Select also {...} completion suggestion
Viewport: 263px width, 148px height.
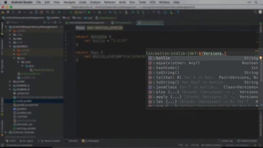point(203,92)
